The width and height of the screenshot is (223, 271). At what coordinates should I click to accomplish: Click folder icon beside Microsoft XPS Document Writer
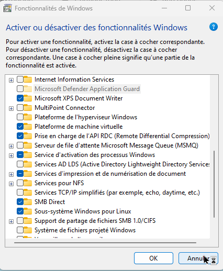coord(28,98)
